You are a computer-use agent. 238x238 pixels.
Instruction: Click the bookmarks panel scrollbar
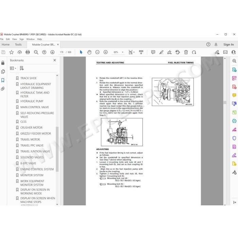[57, 149]
